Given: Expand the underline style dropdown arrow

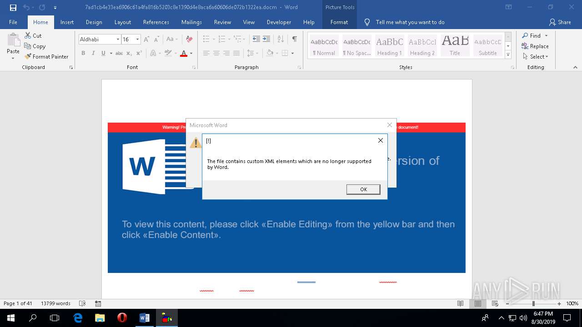Looking at the screenshot, I should tap(110, 53).
